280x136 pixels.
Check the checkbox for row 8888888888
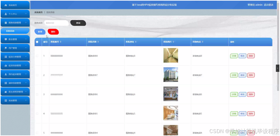37,56
